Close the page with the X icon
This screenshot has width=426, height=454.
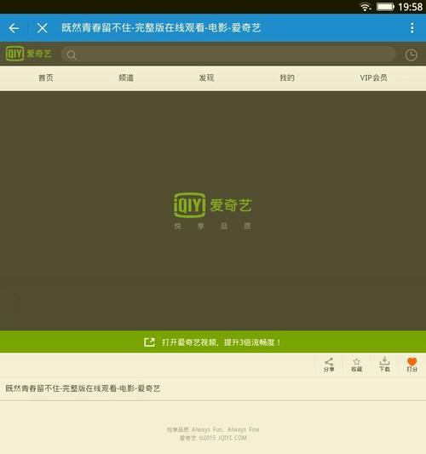coord(43,28)
